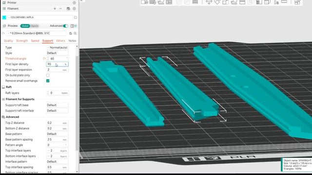Uncheck Remove small overhangs checkbox
This screenshot has height=175, width=312.
(48, 81)
